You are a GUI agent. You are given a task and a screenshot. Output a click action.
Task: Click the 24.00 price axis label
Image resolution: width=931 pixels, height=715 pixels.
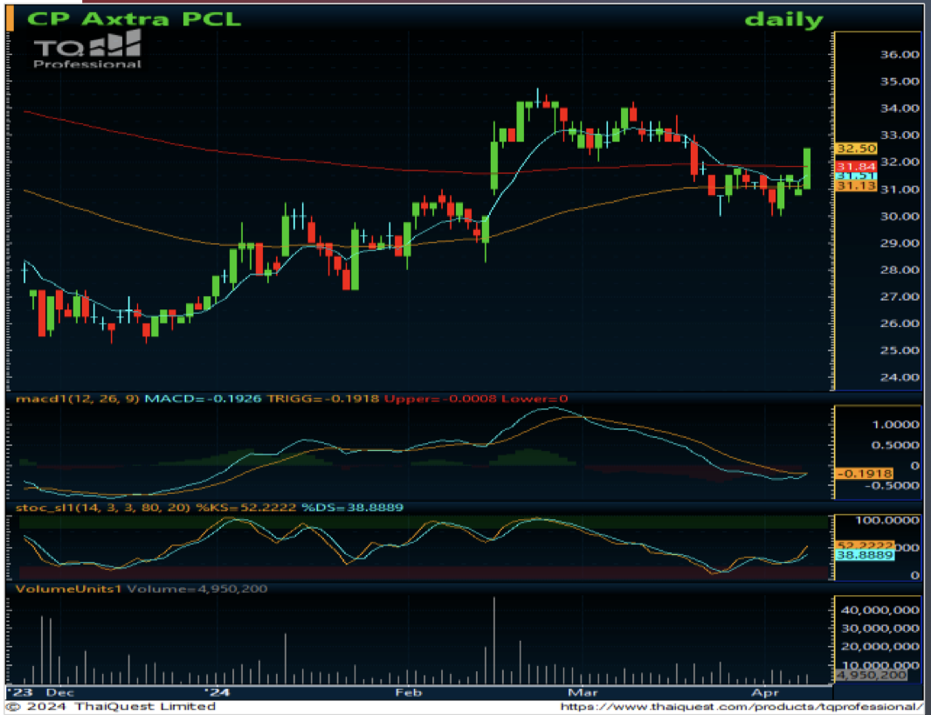[x=899, y=377]
